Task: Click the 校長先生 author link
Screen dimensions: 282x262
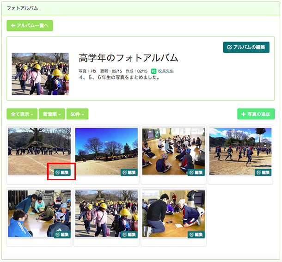Action: (x=166, y=71)
